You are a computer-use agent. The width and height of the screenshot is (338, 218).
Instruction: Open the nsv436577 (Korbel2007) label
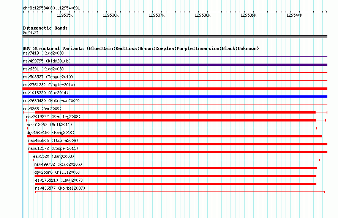(60, 188)
